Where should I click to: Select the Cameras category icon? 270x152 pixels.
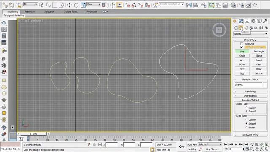pos(251,28)
